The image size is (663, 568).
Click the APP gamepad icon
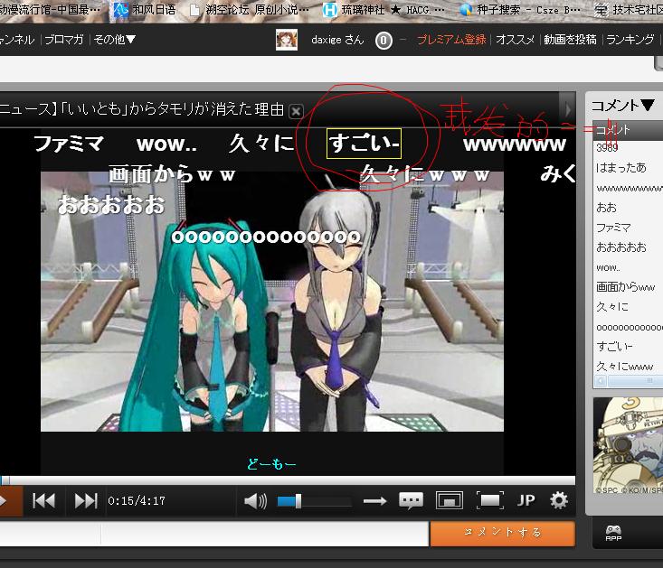[x=613, y=533]
